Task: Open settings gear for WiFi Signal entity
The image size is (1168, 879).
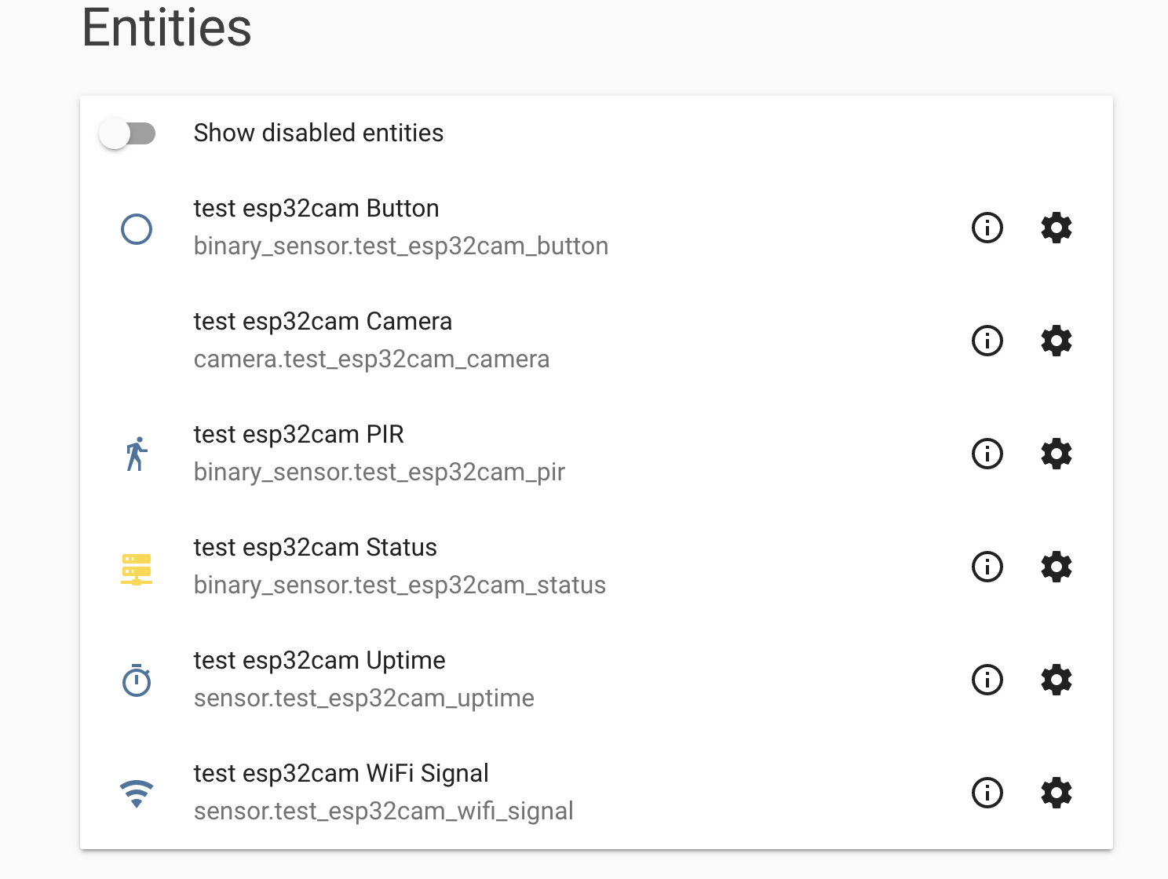Action: click(1057, 793)
